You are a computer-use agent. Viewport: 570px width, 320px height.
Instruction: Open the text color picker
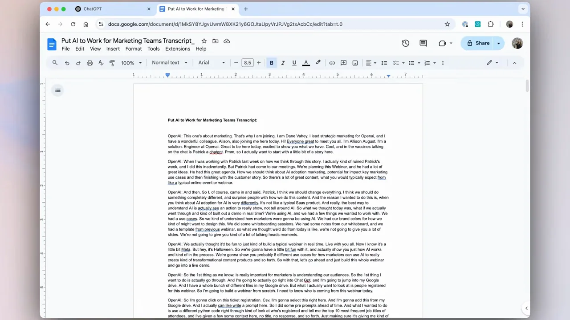[306, 63]
